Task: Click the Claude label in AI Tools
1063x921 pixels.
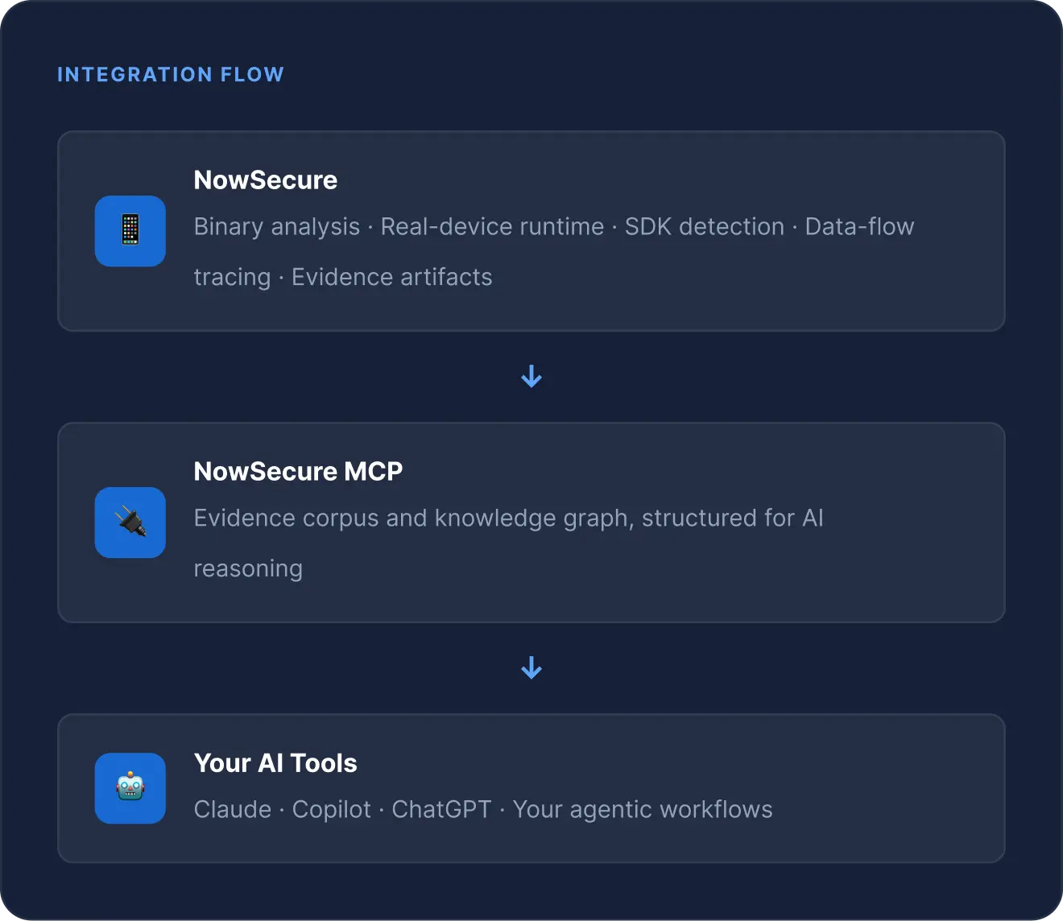Action: click(x=233, y=809)
